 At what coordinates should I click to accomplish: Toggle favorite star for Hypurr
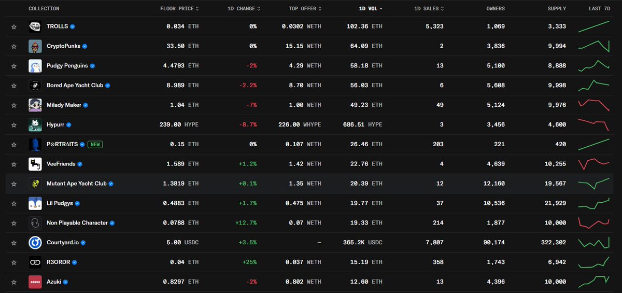tap(14, 125)
